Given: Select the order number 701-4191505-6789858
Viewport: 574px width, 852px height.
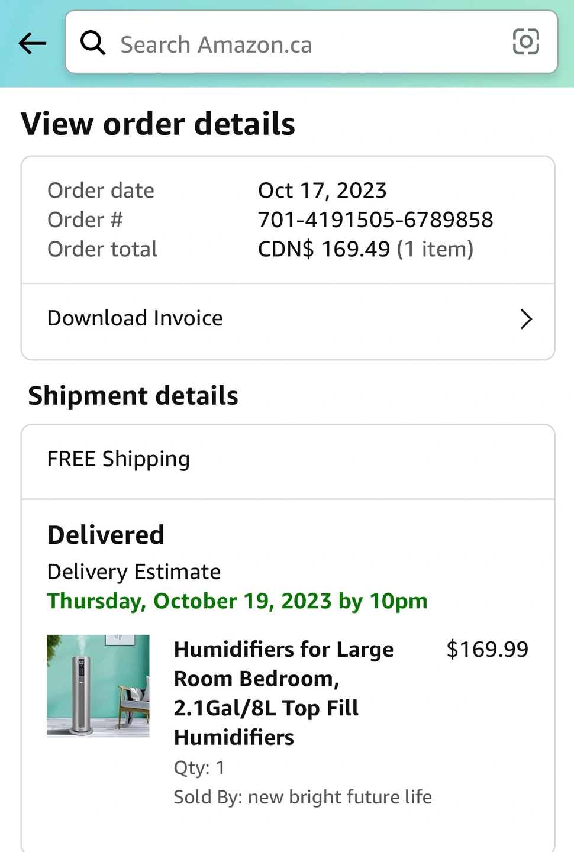Looking at the screenshot, I should (375, 220).
